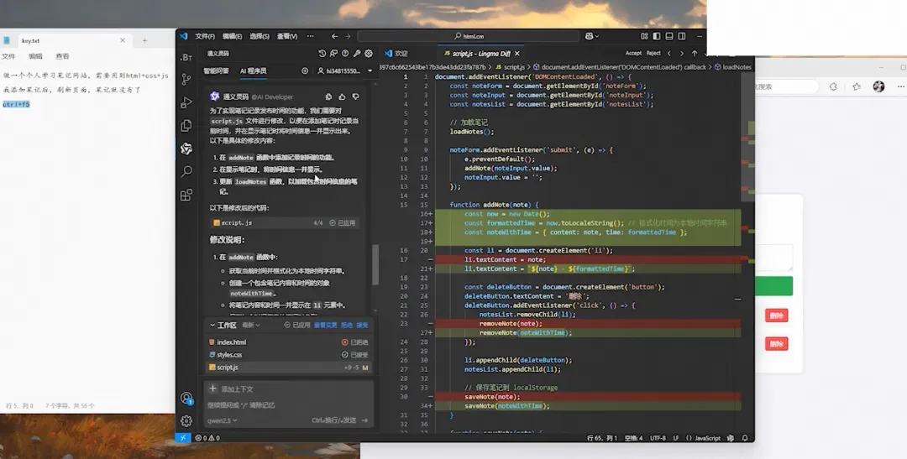Screen dimensions: 907x459
Task: Open Search view in activity bar
Action: click(186, 172)
